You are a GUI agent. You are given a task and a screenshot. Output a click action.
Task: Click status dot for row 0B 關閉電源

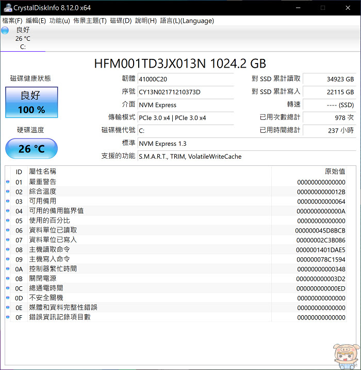coord(8,279)
